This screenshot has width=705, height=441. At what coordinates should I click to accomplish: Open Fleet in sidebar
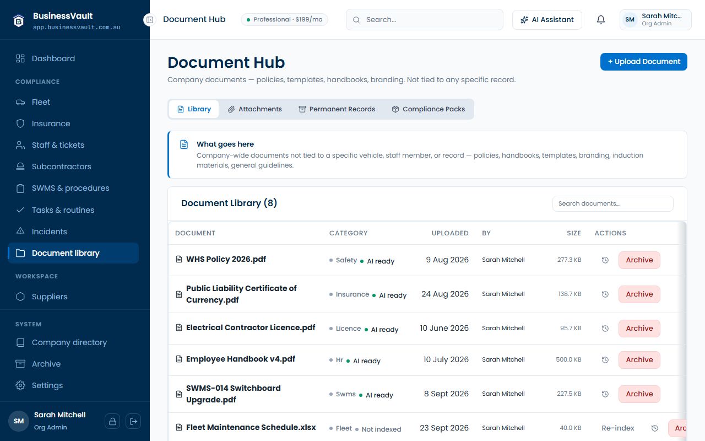(x=73, y=102)
